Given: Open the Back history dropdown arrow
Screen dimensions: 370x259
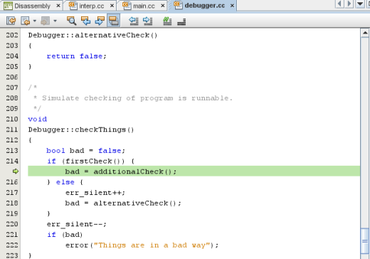Looking at the screenshot, I should pos(35,21).
